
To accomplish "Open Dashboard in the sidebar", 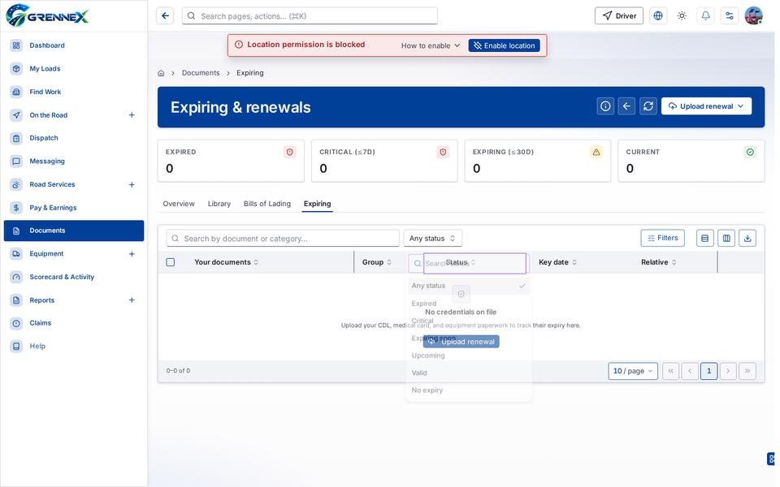I will tap(74, 45).
